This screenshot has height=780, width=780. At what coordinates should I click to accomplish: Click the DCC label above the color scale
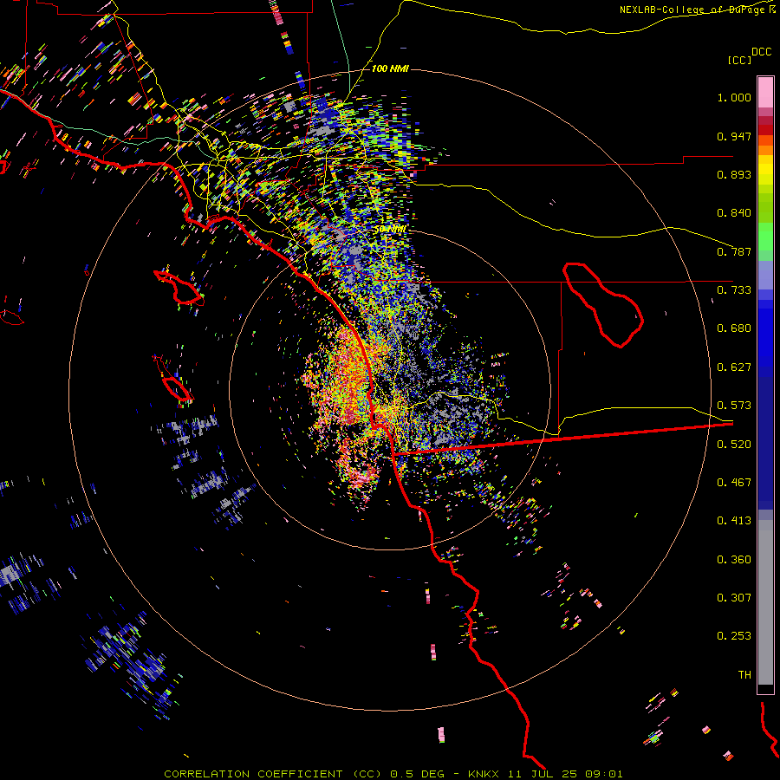click(761, 52)
